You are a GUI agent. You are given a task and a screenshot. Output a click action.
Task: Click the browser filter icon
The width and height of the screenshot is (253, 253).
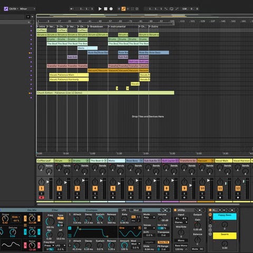pos(28,17)
